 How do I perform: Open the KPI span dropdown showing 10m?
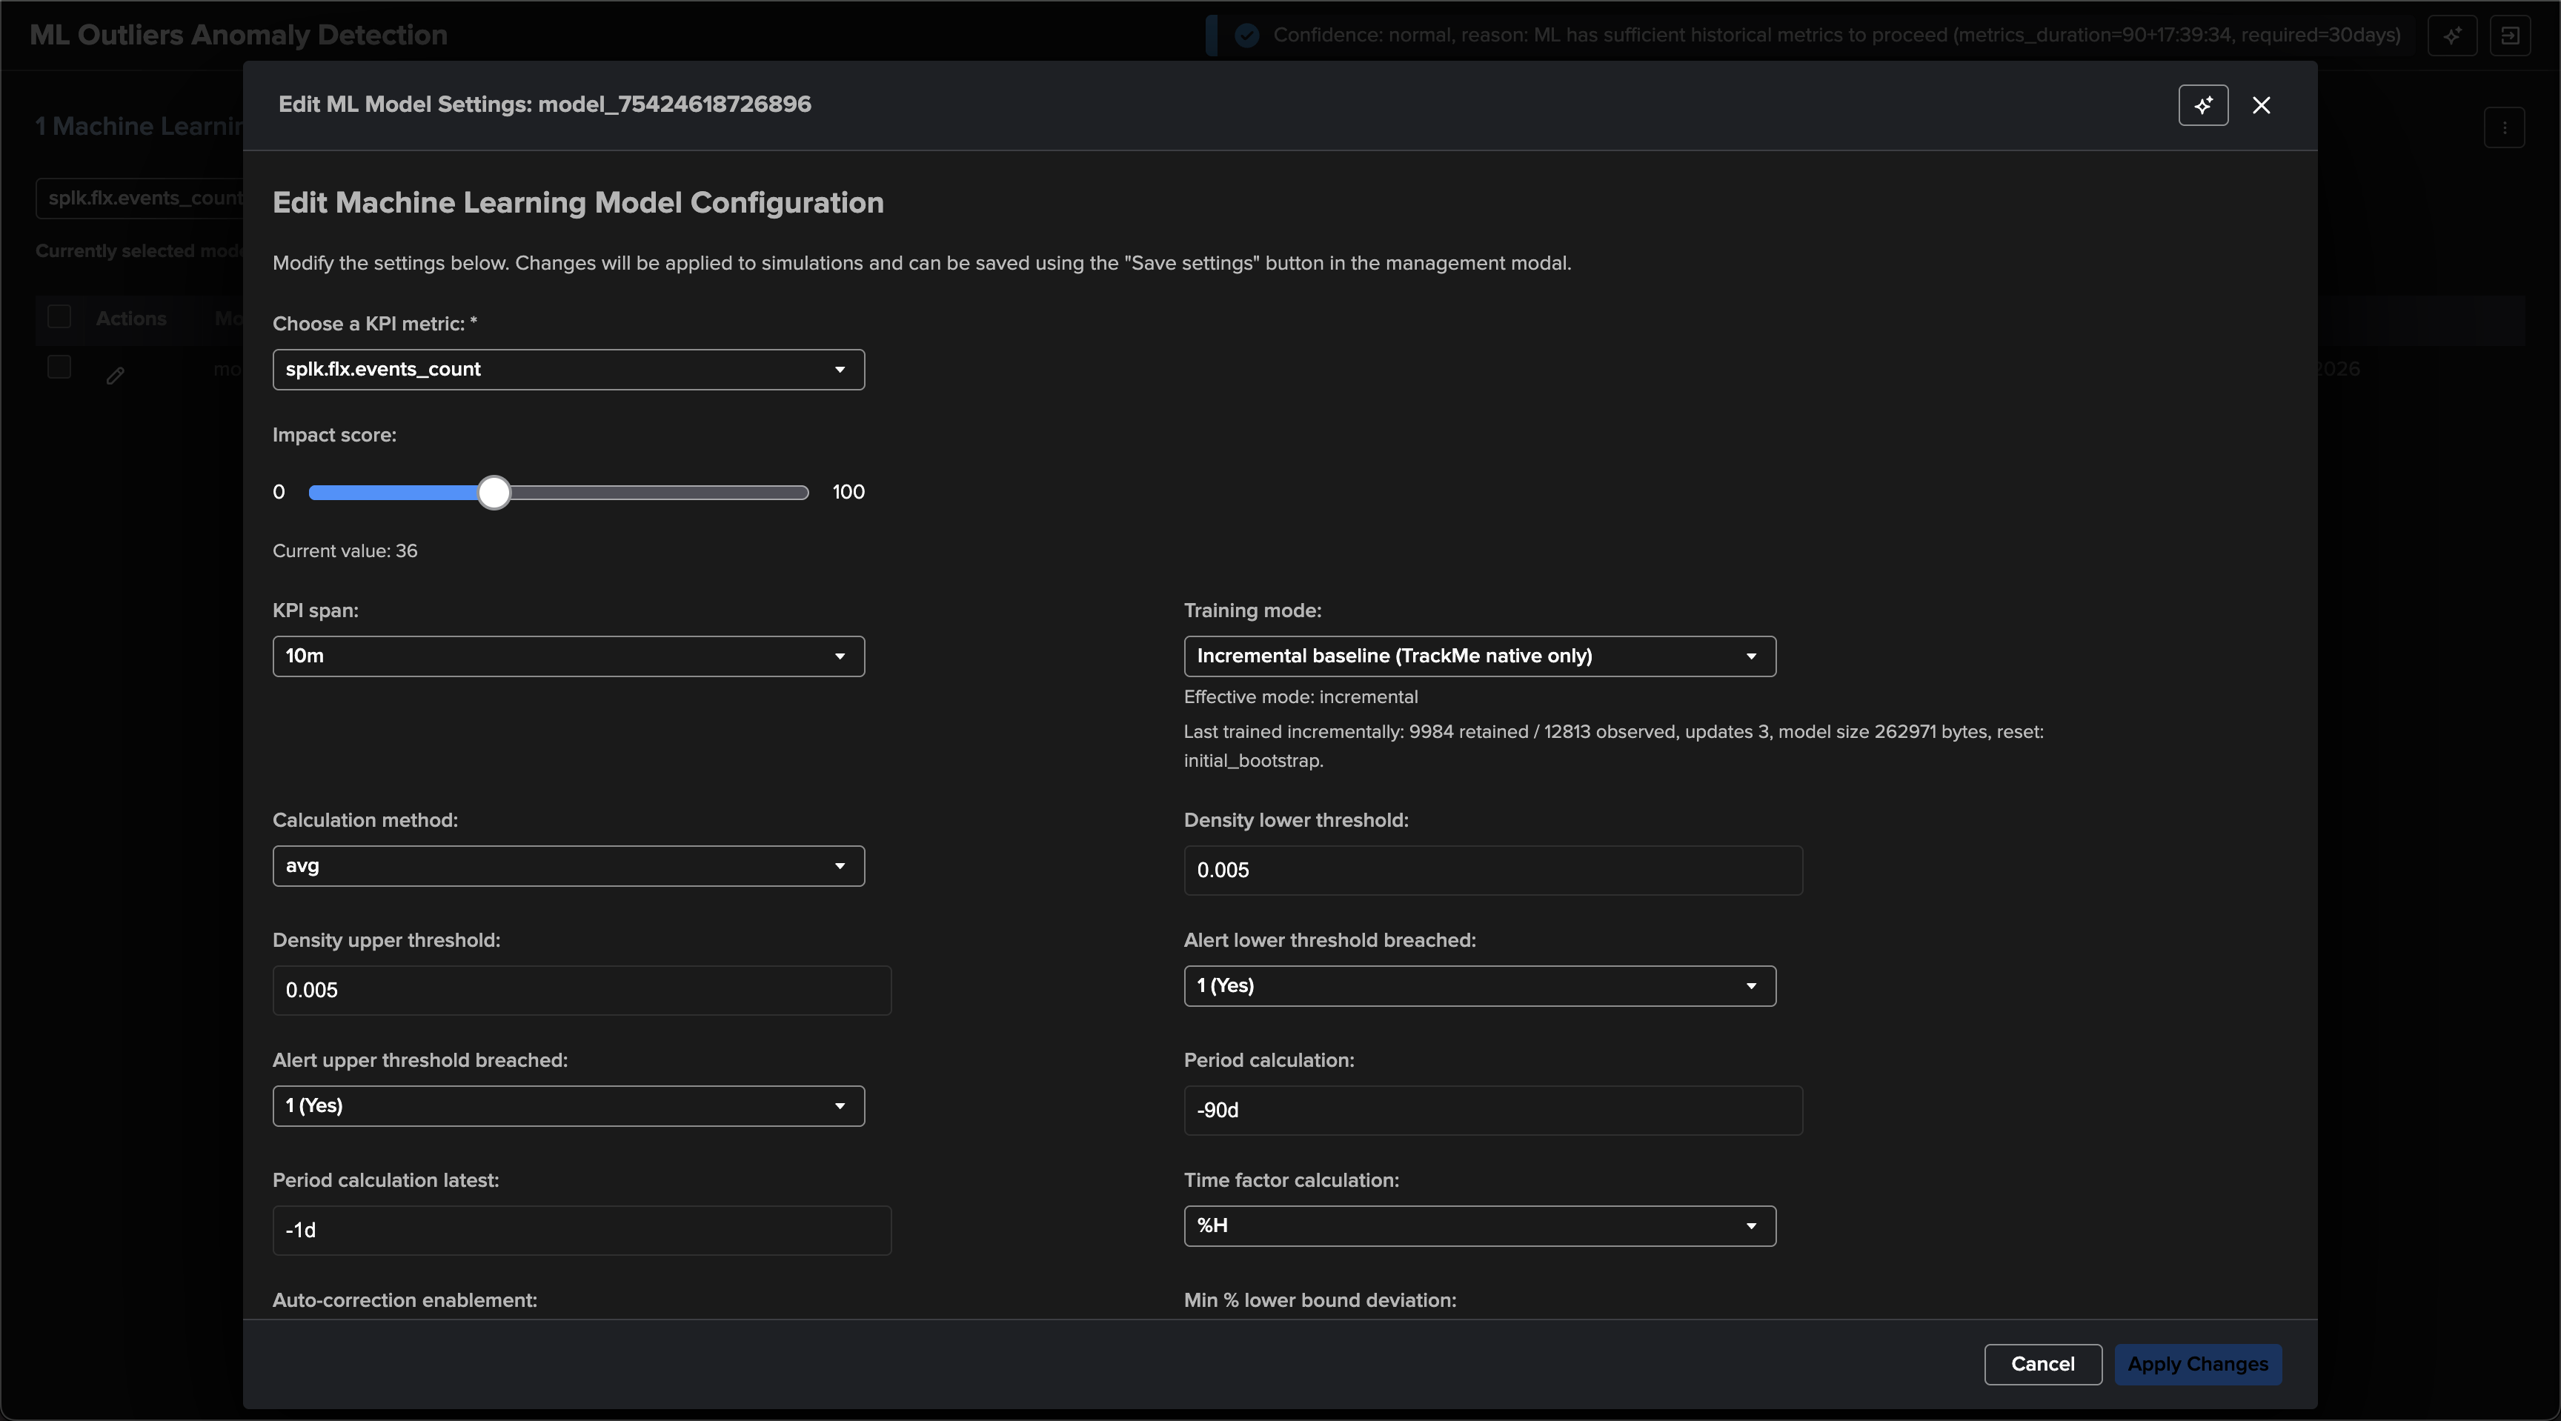568,656
